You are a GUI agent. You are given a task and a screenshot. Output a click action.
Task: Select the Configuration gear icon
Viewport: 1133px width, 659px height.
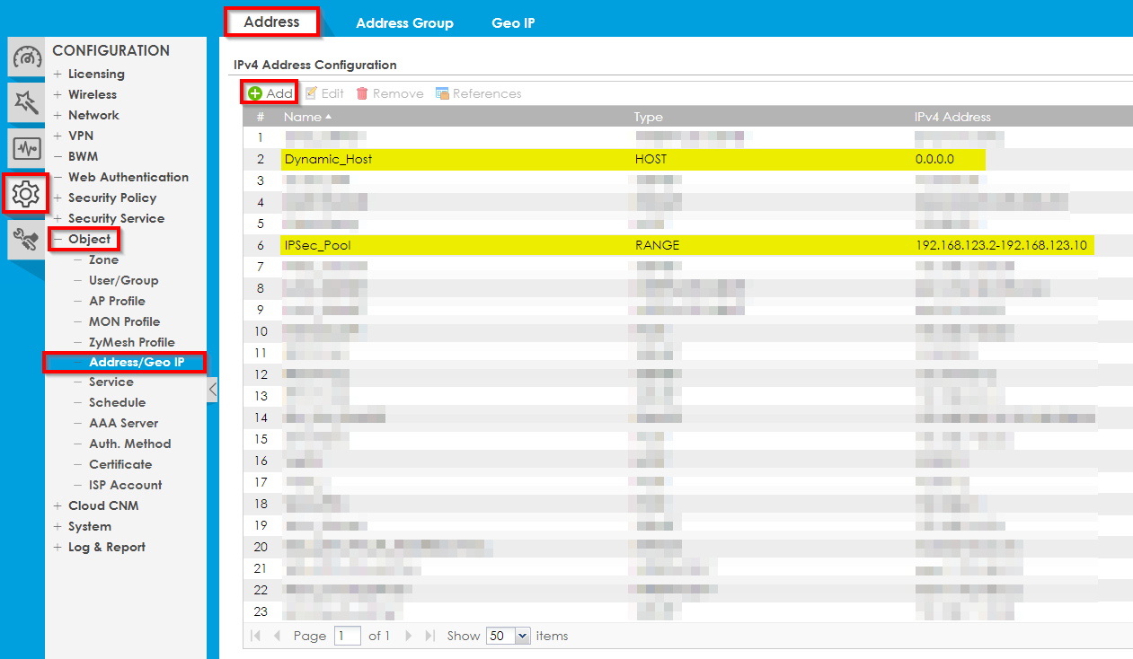(26, 193)
